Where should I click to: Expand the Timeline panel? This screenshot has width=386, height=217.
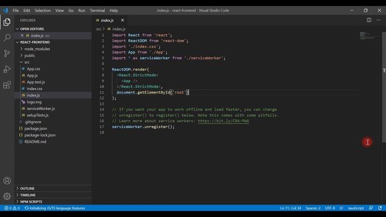pos(53,195)
